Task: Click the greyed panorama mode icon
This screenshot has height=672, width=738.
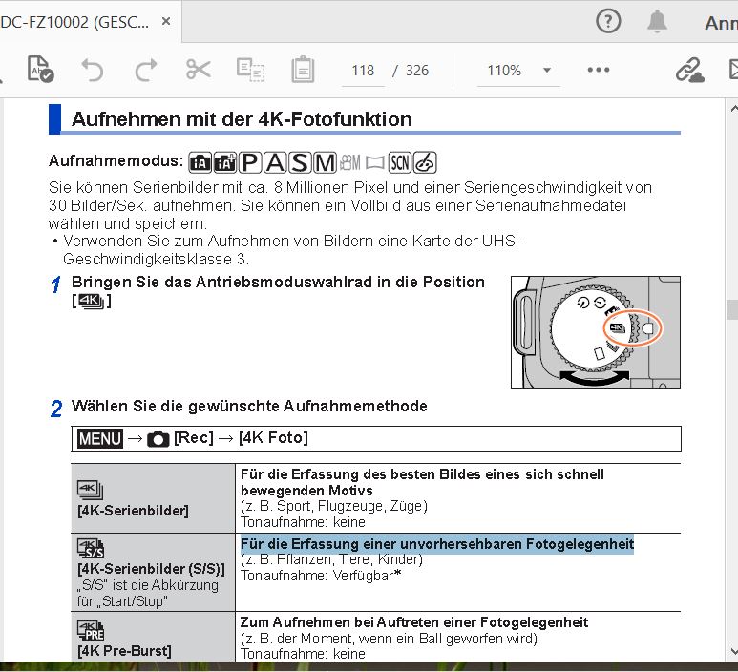Action: pyautogui.click(x=374, y=163)
